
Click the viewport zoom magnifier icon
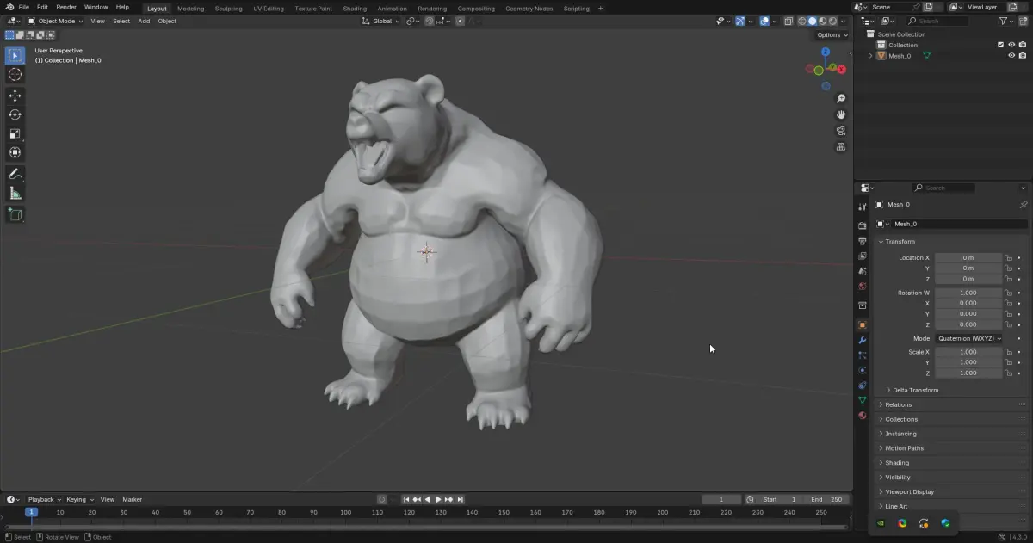[841, 98]
